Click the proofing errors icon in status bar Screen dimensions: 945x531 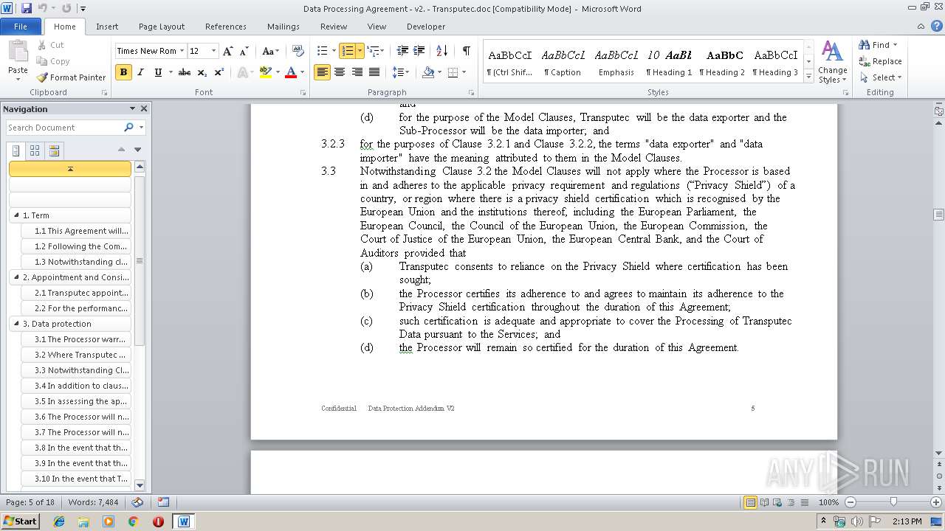137,502
